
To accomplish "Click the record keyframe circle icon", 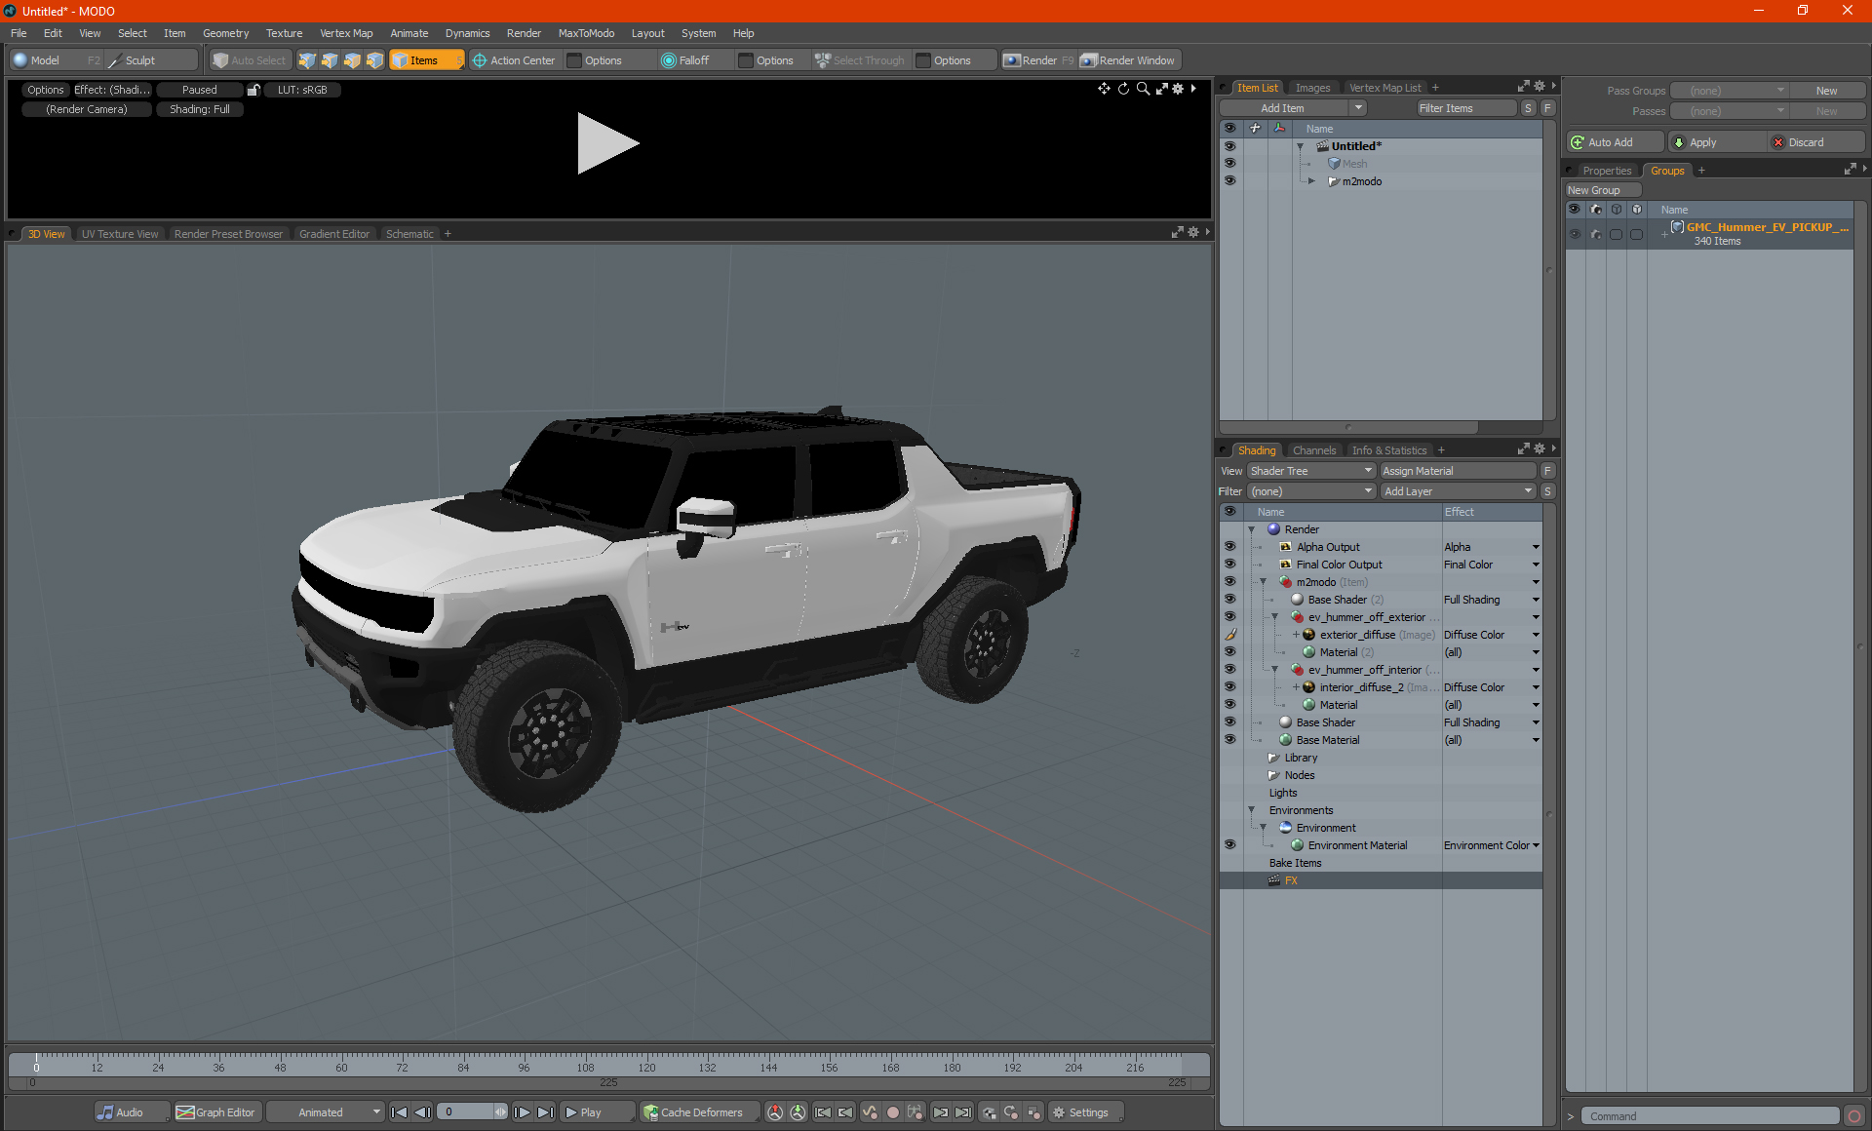I will click(x=892, y=1112).
